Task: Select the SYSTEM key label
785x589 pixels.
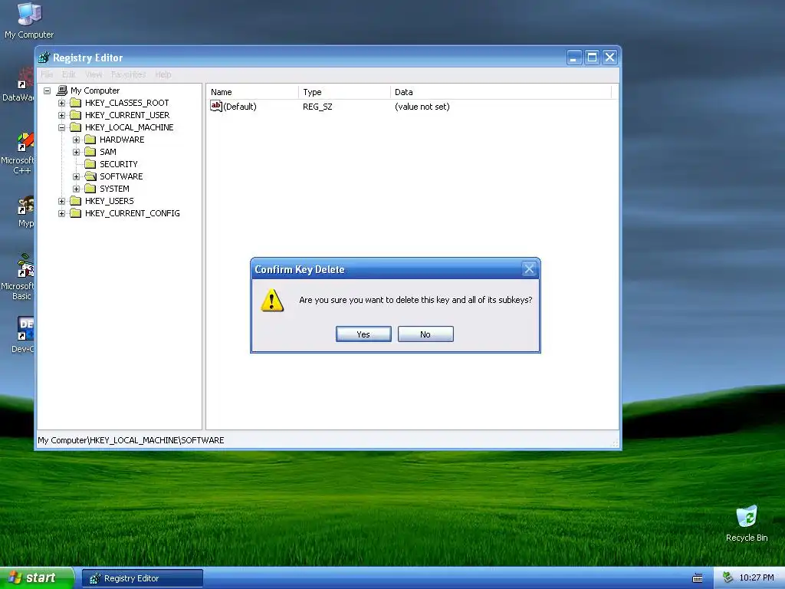Action: [x=114, y=189]
